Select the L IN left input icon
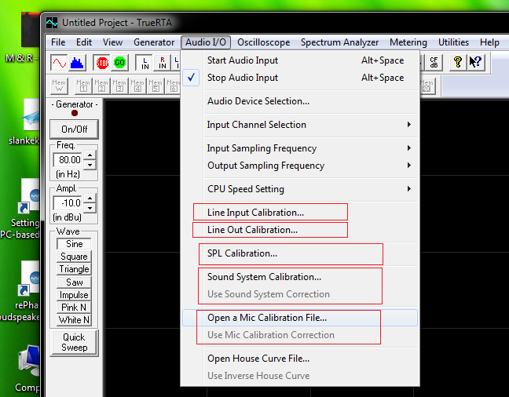Viewport: 509px width, 397px height. click(x=145, y=63)
